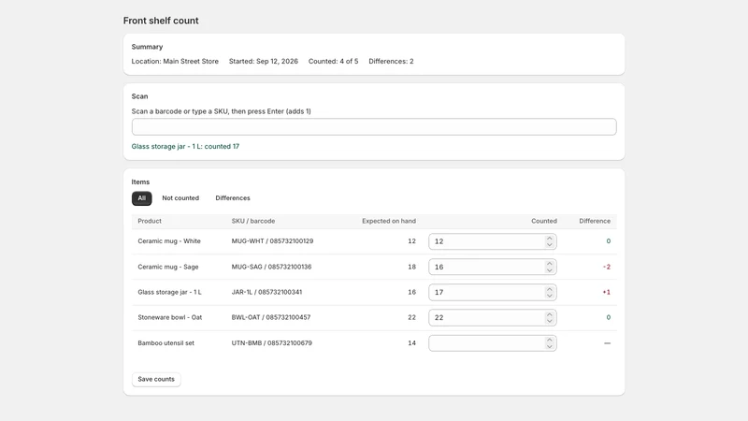Click product name Ceramic mug - Sage
Image resolution: width=748 pixels, height=421 pixels.
pyautogui.click(x=168, y=267)
